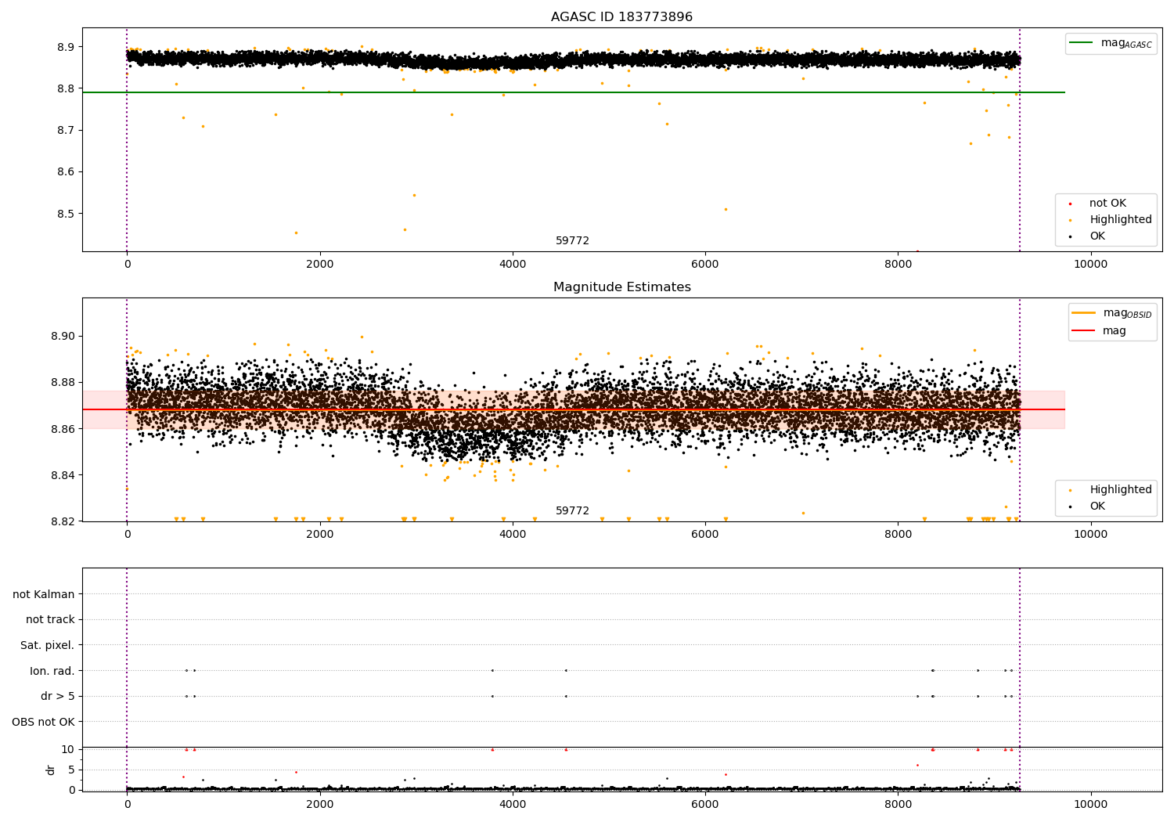Click the black OK legend marker in top plot
This screenshot has width=1174, height=822.
pos(1070,237)
